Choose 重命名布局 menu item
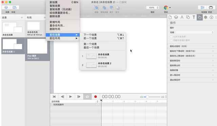This screenshot has height=126, width=217. pyautogui.click(x=63, y=25)
